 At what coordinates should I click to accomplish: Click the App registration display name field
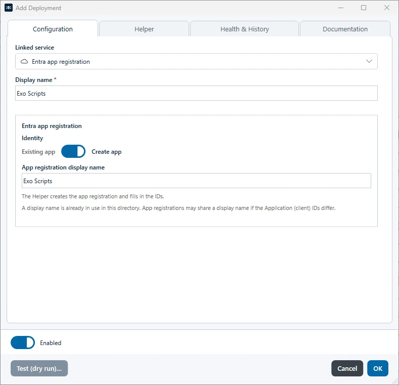pyautogui.click(x=196, y=181)
